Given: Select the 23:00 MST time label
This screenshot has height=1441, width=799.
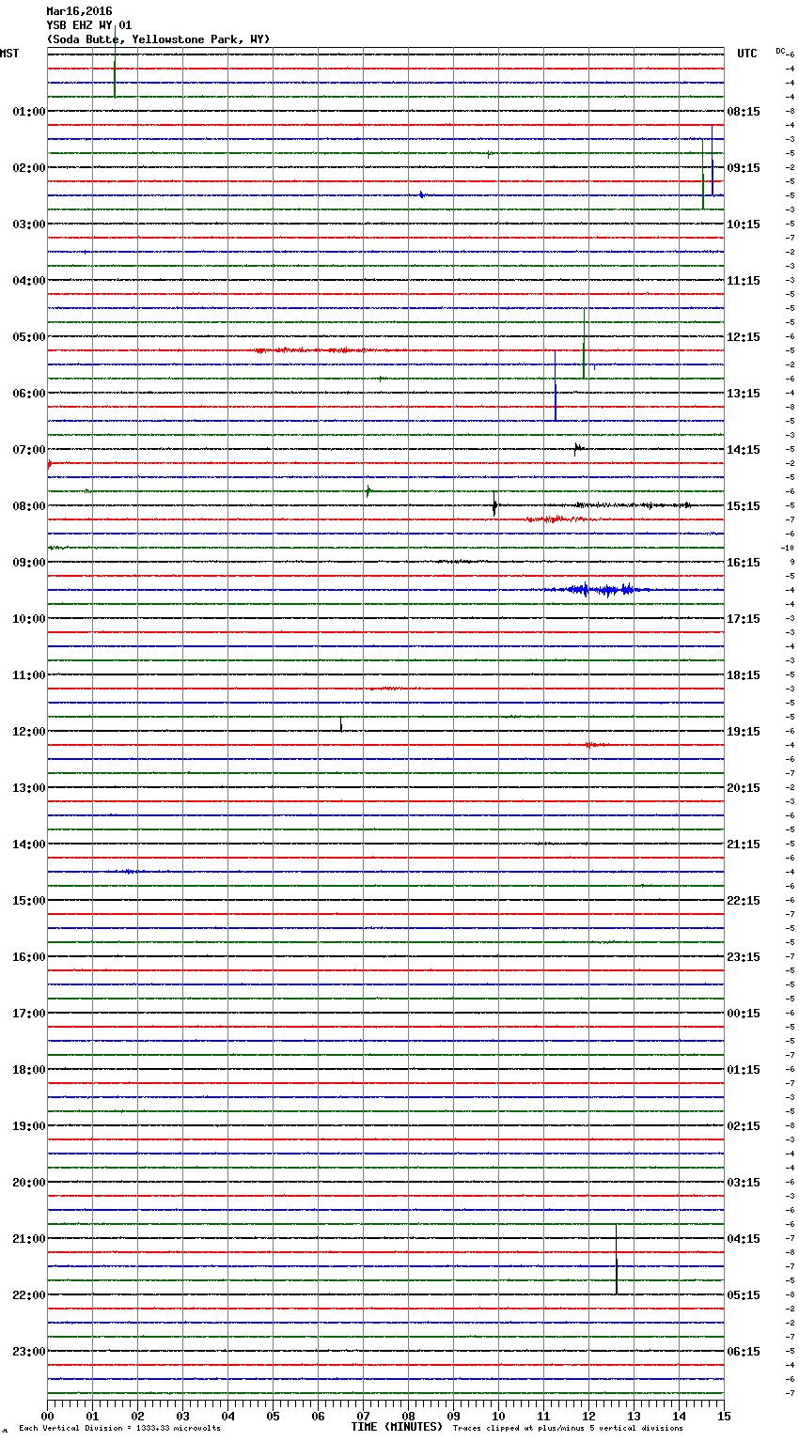Looking at the screenshot, I should (x=29, y=1352).
